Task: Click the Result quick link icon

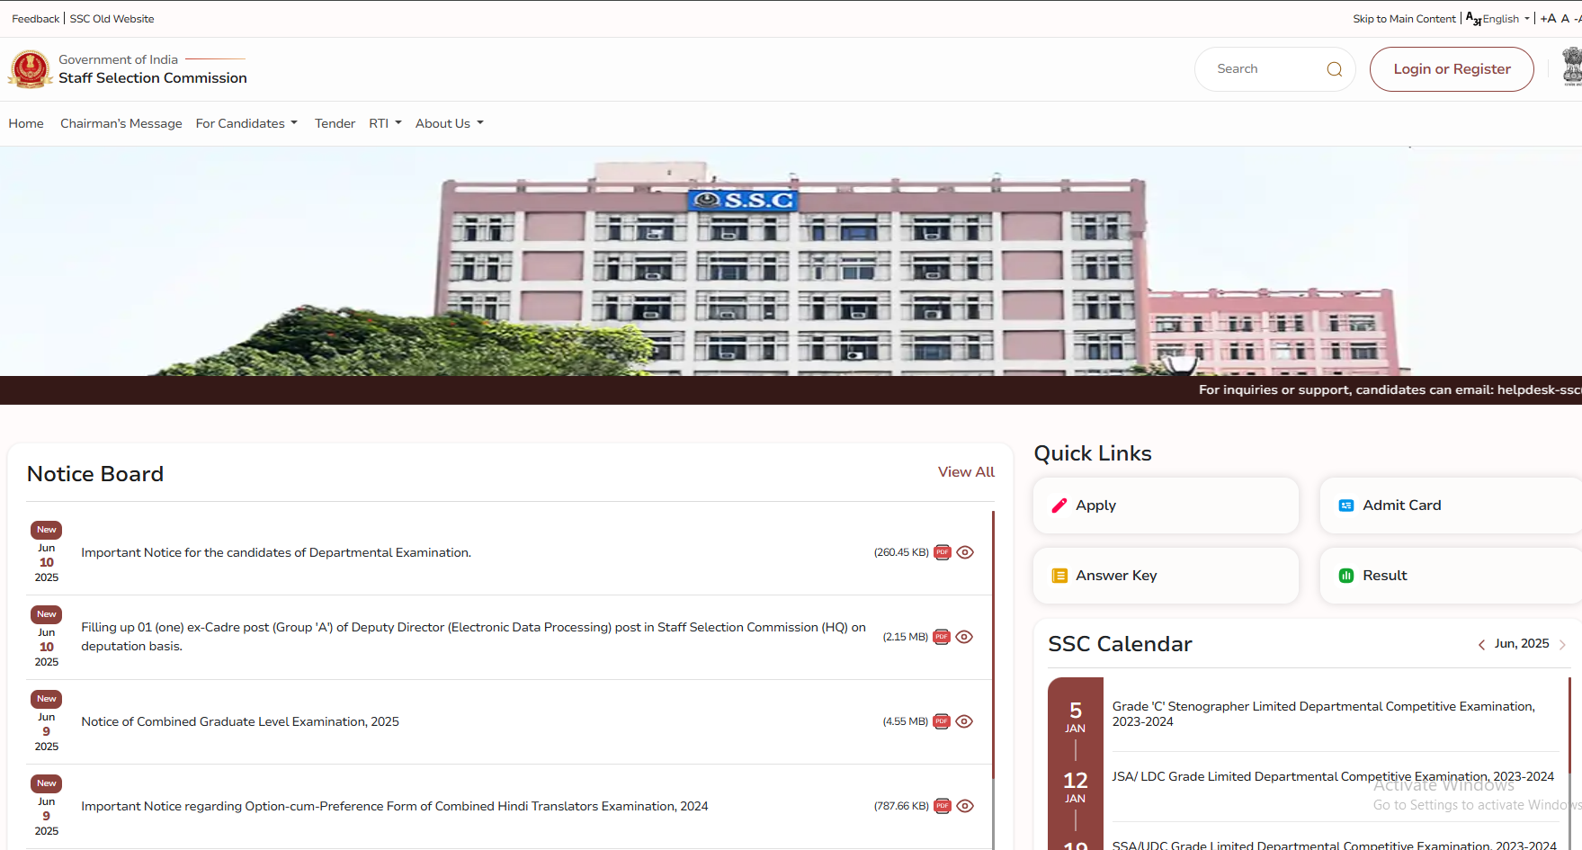Action: click(x=1345, y=576)
